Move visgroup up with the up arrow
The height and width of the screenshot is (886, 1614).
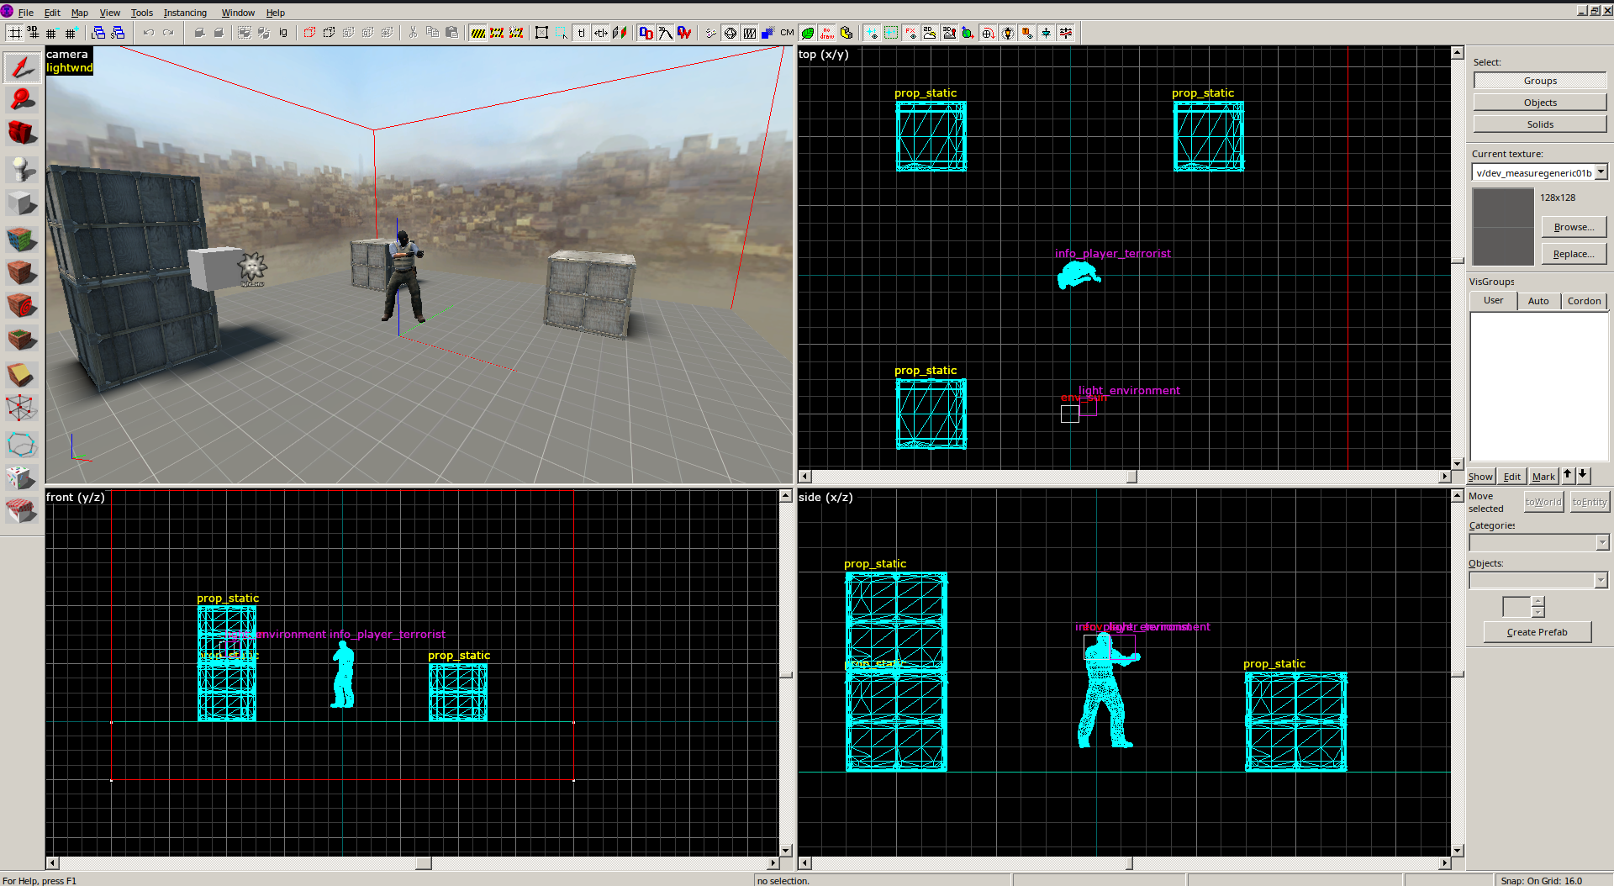1568,475
